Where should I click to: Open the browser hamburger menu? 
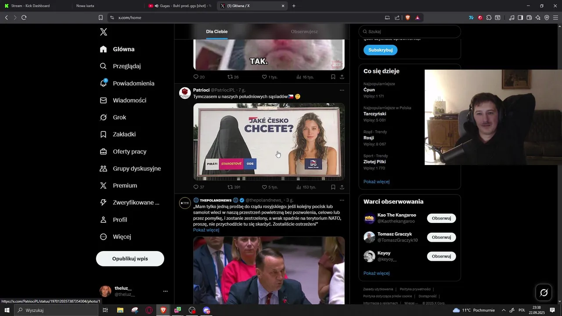[556, 18]
